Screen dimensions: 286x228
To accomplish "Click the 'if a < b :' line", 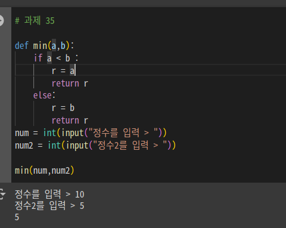I will coord(56,58).
